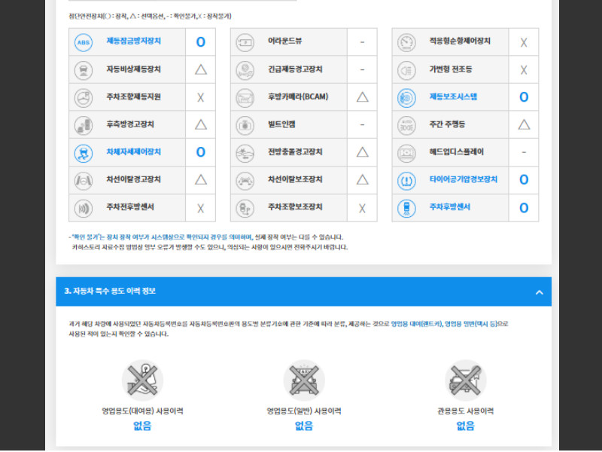
Task: Click the 주간 주행등 icon
Action: [406, 125]
